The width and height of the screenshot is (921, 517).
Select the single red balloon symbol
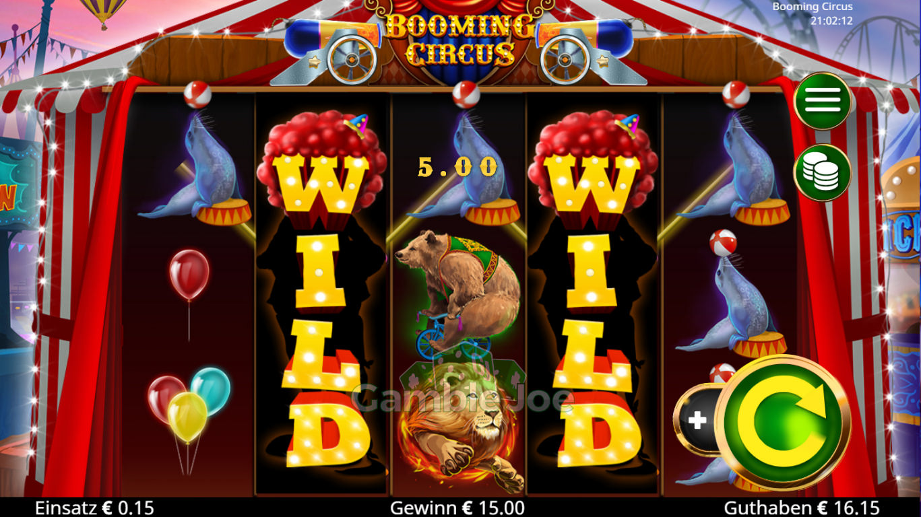point(189,289)
